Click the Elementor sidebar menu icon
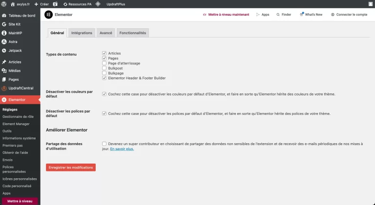Screen dimensions: 375x205 point(4,100)
